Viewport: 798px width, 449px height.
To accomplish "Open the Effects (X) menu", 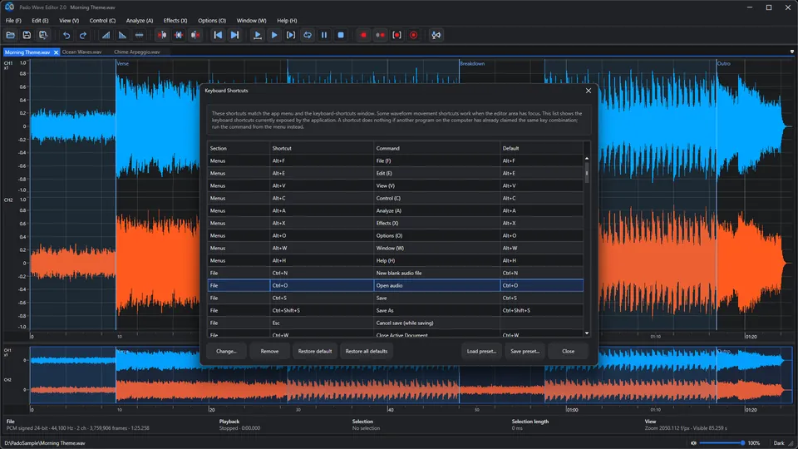I will [175, 20].
